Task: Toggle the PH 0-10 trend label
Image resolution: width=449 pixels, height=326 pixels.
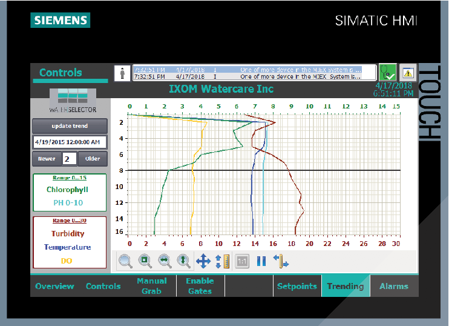Action: (x=68, y=203)
